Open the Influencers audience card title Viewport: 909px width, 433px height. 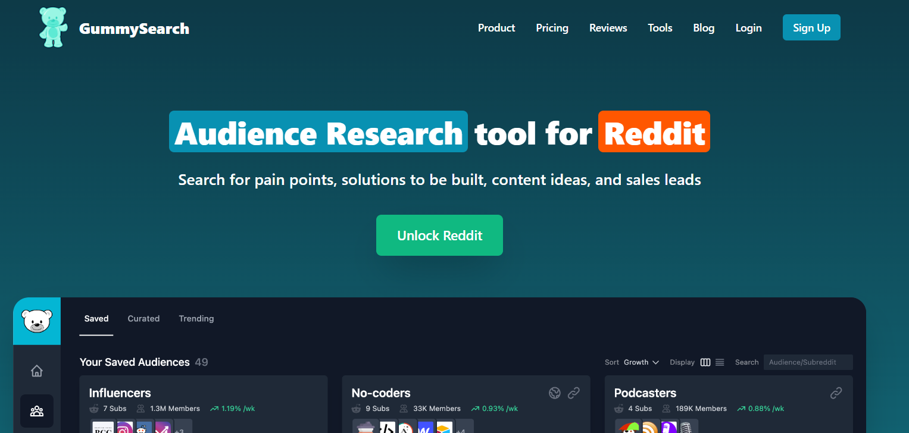click(x=120, y=393)
